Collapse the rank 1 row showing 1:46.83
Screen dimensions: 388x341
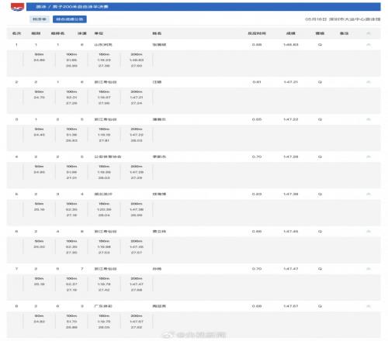click(369, 45)
